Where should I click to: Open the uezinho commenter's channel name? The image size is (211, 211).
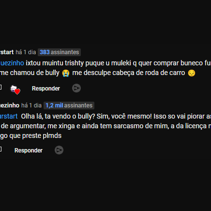pos(10,105)
